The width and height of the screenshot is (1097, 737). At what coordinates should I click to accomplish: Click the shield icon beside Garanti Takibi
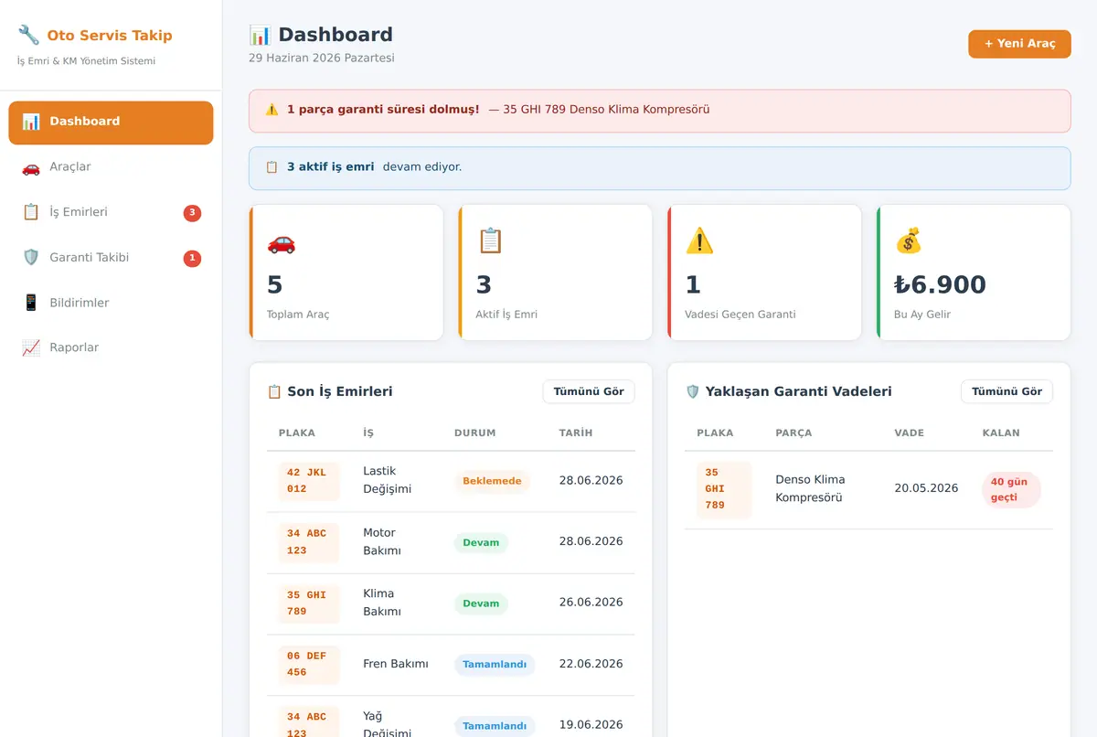(31, 258)
